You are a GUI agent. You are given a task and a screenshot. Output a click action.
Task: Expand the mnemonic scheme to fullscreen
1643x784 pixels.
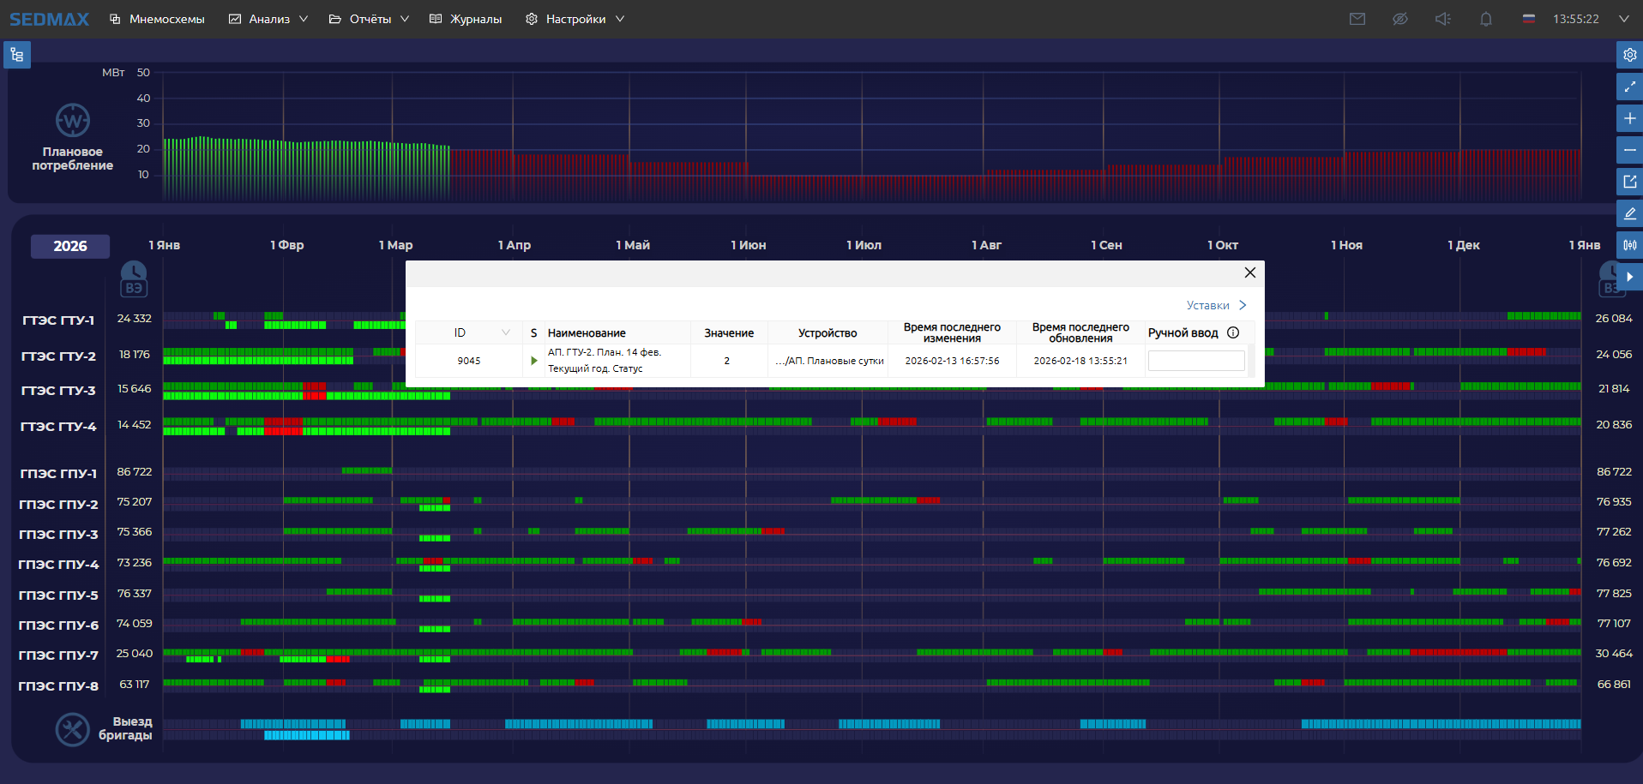[1629, 87]
